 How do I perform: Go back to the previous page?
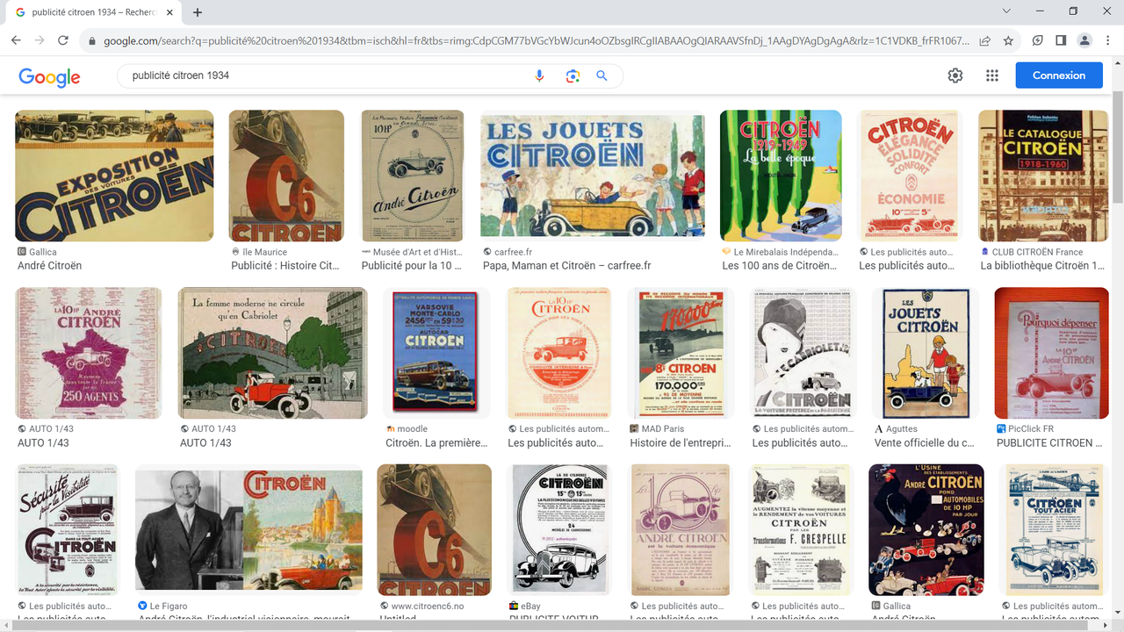pos(16,40)
